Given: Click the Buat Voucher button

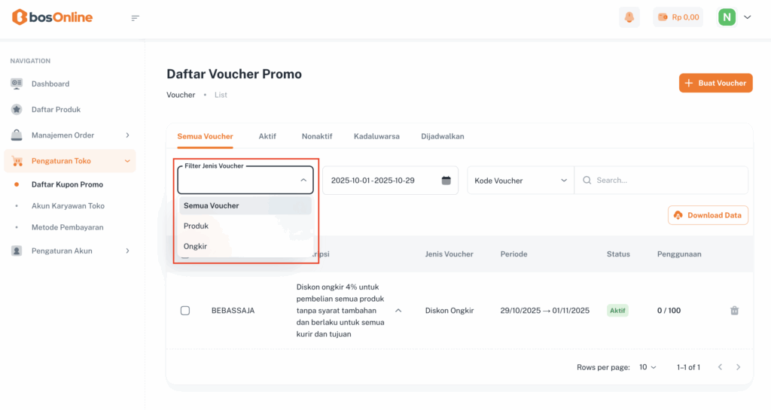Looking at the screenshot, I should (x=715, y=83).
